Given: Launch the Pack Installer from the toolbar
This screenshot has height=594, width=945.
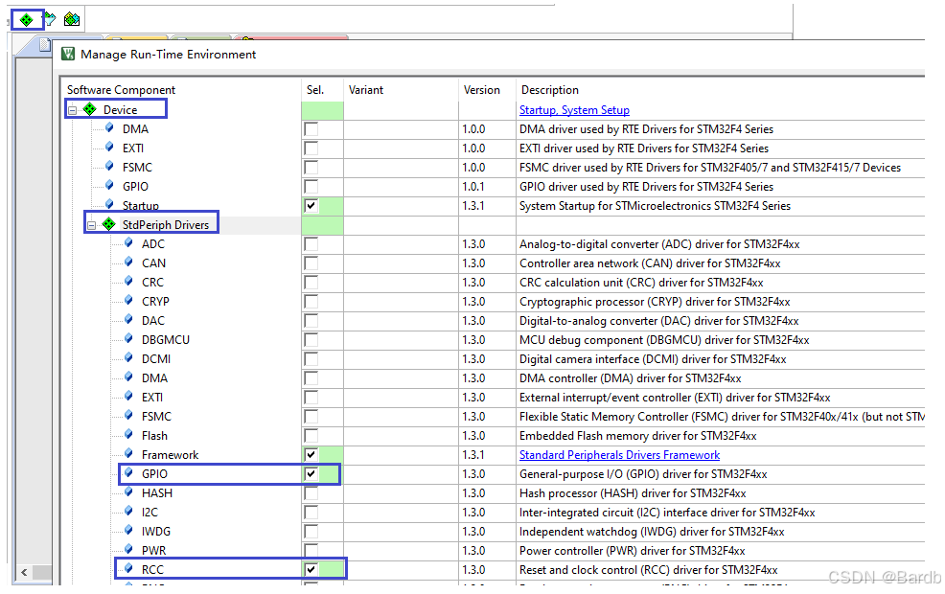Looking at the screenshot, I should pyautogui.click(x=72, y=19).
